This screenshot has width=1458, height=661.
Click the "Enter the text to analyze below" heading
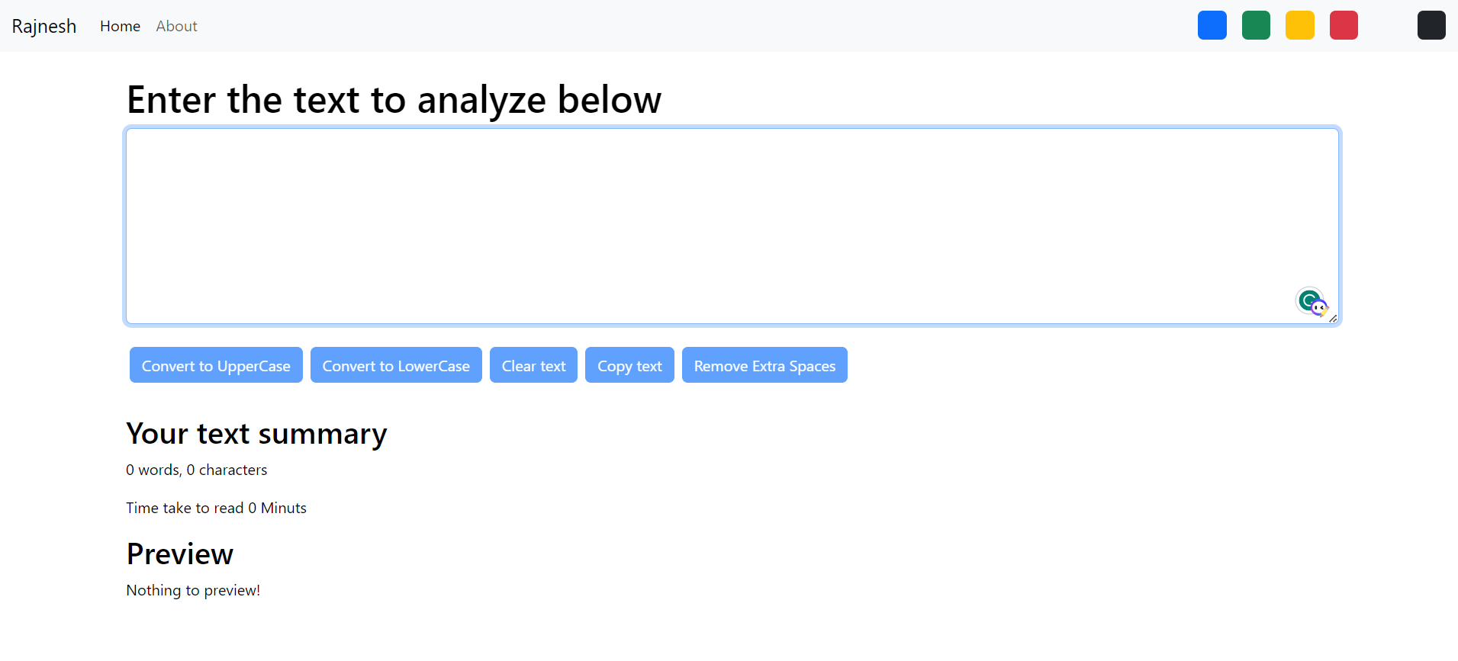[394, 100]
